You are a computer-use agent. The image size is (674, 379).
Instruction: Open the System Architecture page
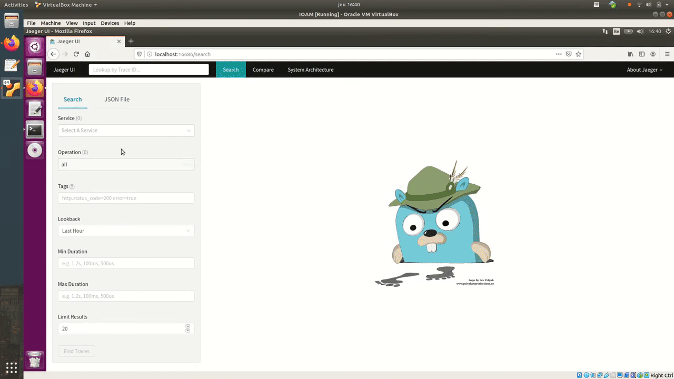[x=310, y=69]
